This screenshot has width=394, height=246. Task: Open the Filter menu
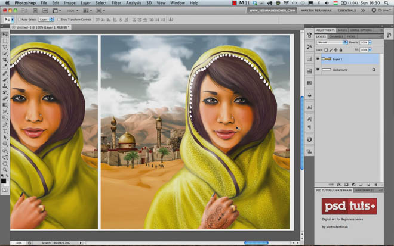(116, 3)
